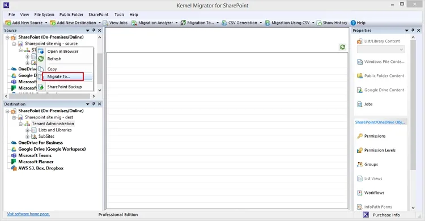This screenshot has height=221, width=425.
Task: Pin the Destination panel
Action: click(93, 104)
